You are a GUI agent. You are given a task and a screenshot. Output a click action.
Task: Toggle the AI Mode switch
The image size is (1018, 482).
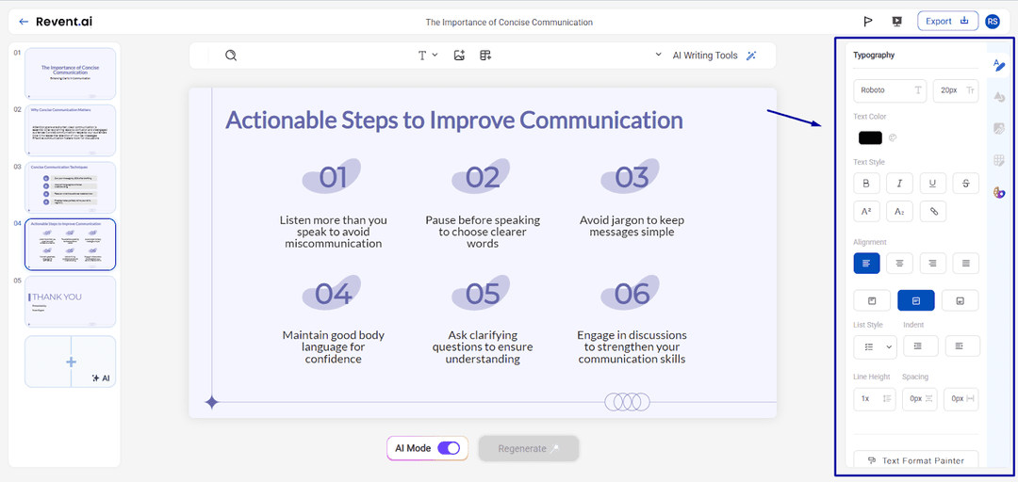point(449,448)
